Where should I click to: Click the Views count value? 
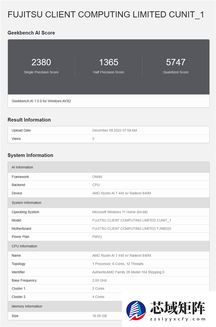tap(93, 138)
